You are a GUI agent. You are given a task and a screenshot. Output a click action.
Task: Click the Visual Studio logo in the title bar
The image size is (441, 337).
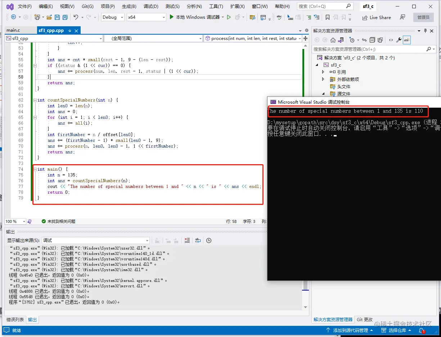[10, 6]
